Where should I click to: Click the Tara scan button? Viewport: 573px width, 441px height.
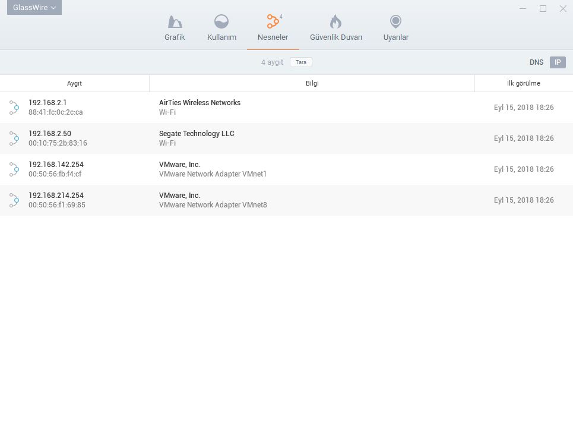click(301, 62)
